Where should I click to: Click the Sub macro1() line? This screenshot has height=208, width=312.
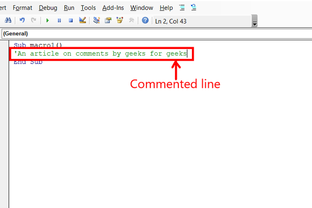[x=38, y=45]
